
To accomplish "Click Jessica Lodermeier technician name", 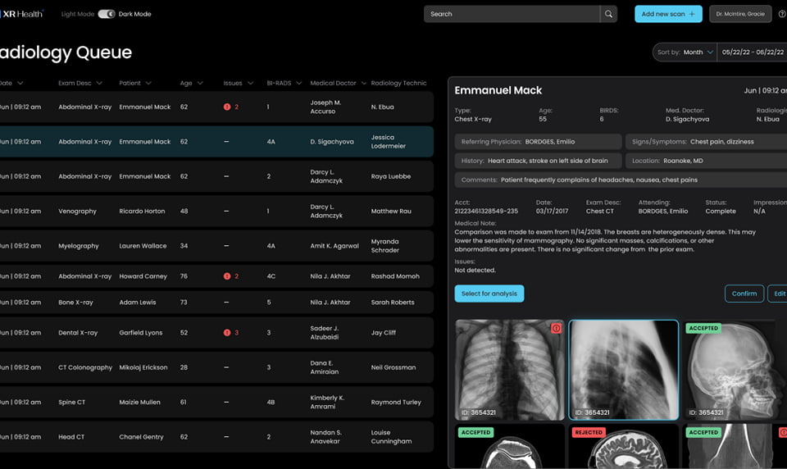I will coord(388,142).
